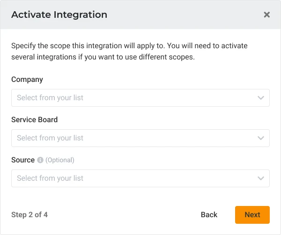Open the Service Board select field

[x=140, y=138]
